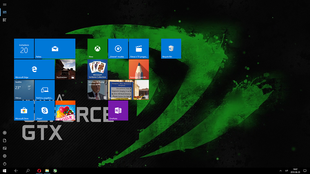Image resolution: width=310 pixels, height=174 pixels.
Task: Switch the LIT keyboard language indicator
Action: coord(287,171)
